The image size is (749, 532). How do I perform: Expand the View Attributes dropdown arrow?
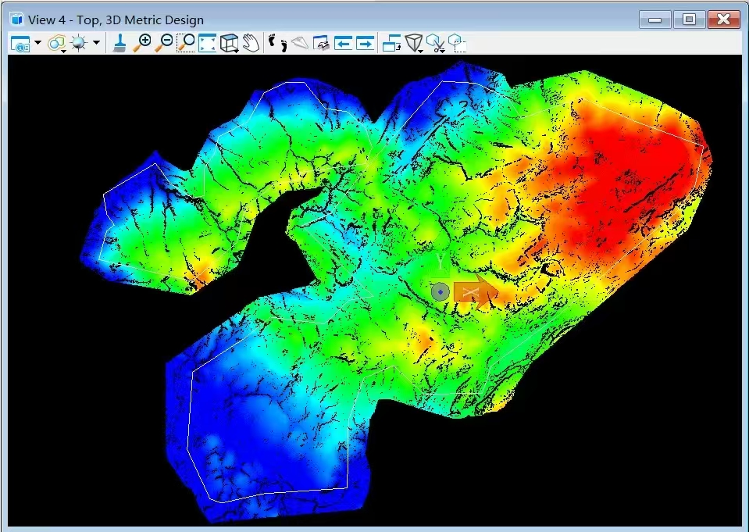click(x=37, y=44)
